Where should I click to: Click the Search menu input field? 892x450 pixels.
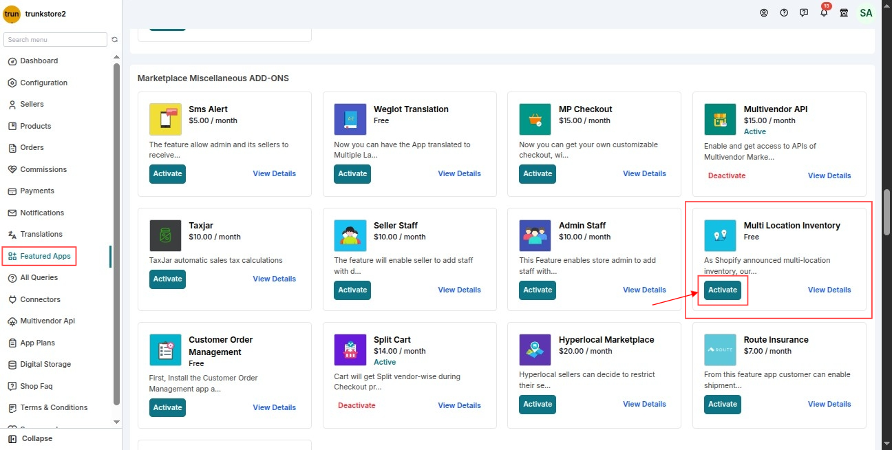55,40
